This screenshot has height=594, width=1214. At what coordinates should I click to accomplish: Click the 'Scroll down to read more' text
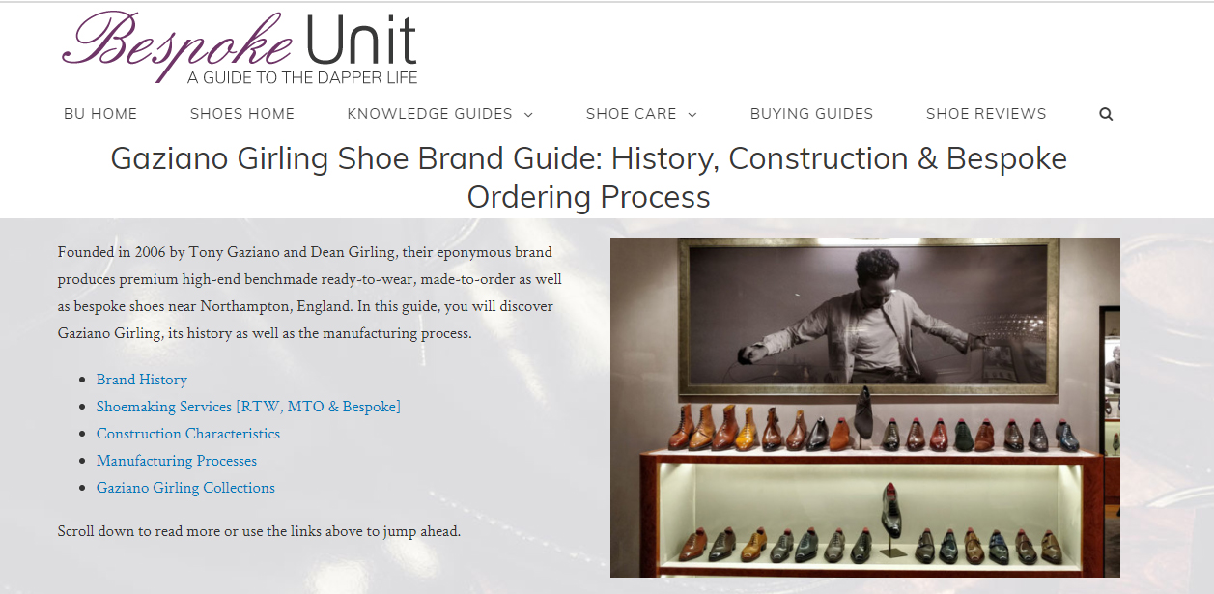259,531
